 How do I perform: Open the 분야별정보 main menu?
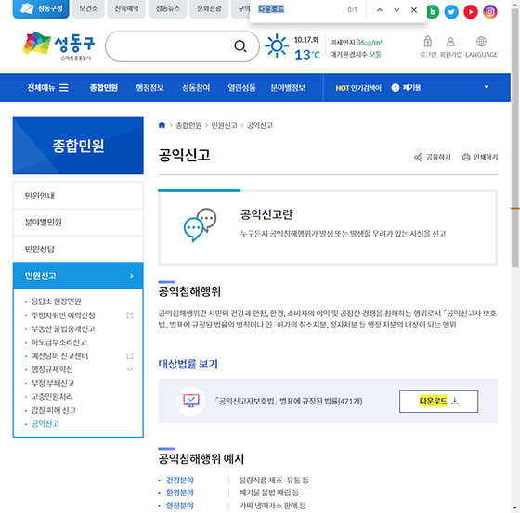pos(288,88)
